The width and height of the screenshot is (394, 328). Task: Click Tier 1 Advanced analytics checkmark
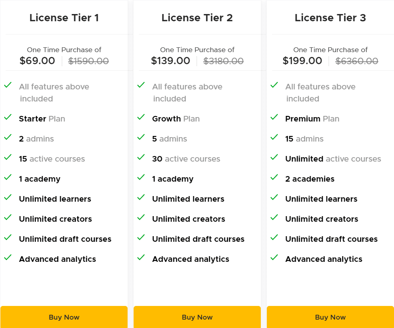pyautogui.click(x=8, y=257)
